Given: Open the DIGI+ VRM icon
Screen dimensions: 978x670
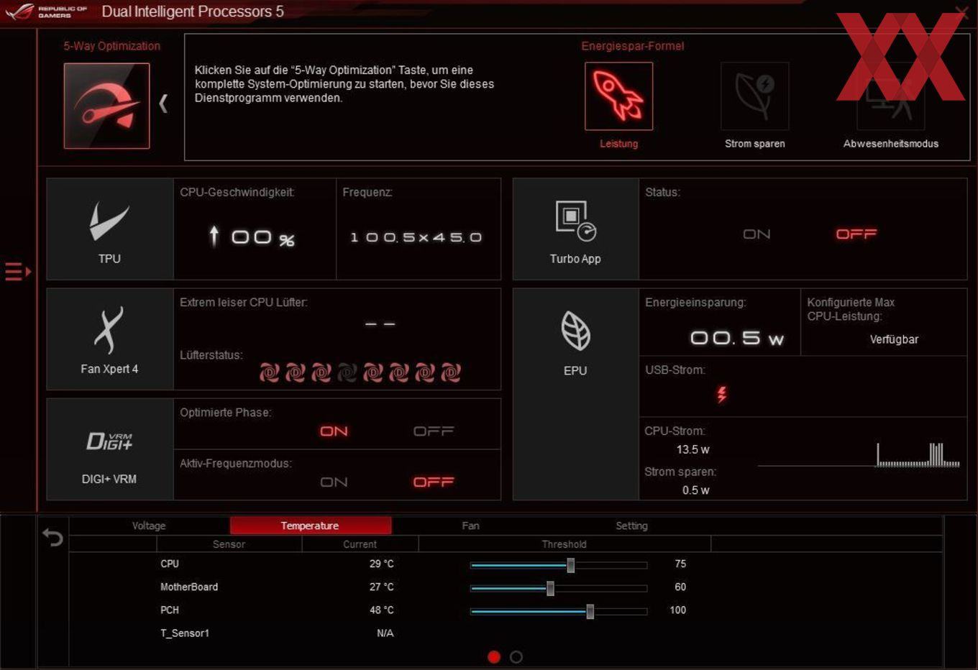Looking at the screenshot, I should 109,441.
